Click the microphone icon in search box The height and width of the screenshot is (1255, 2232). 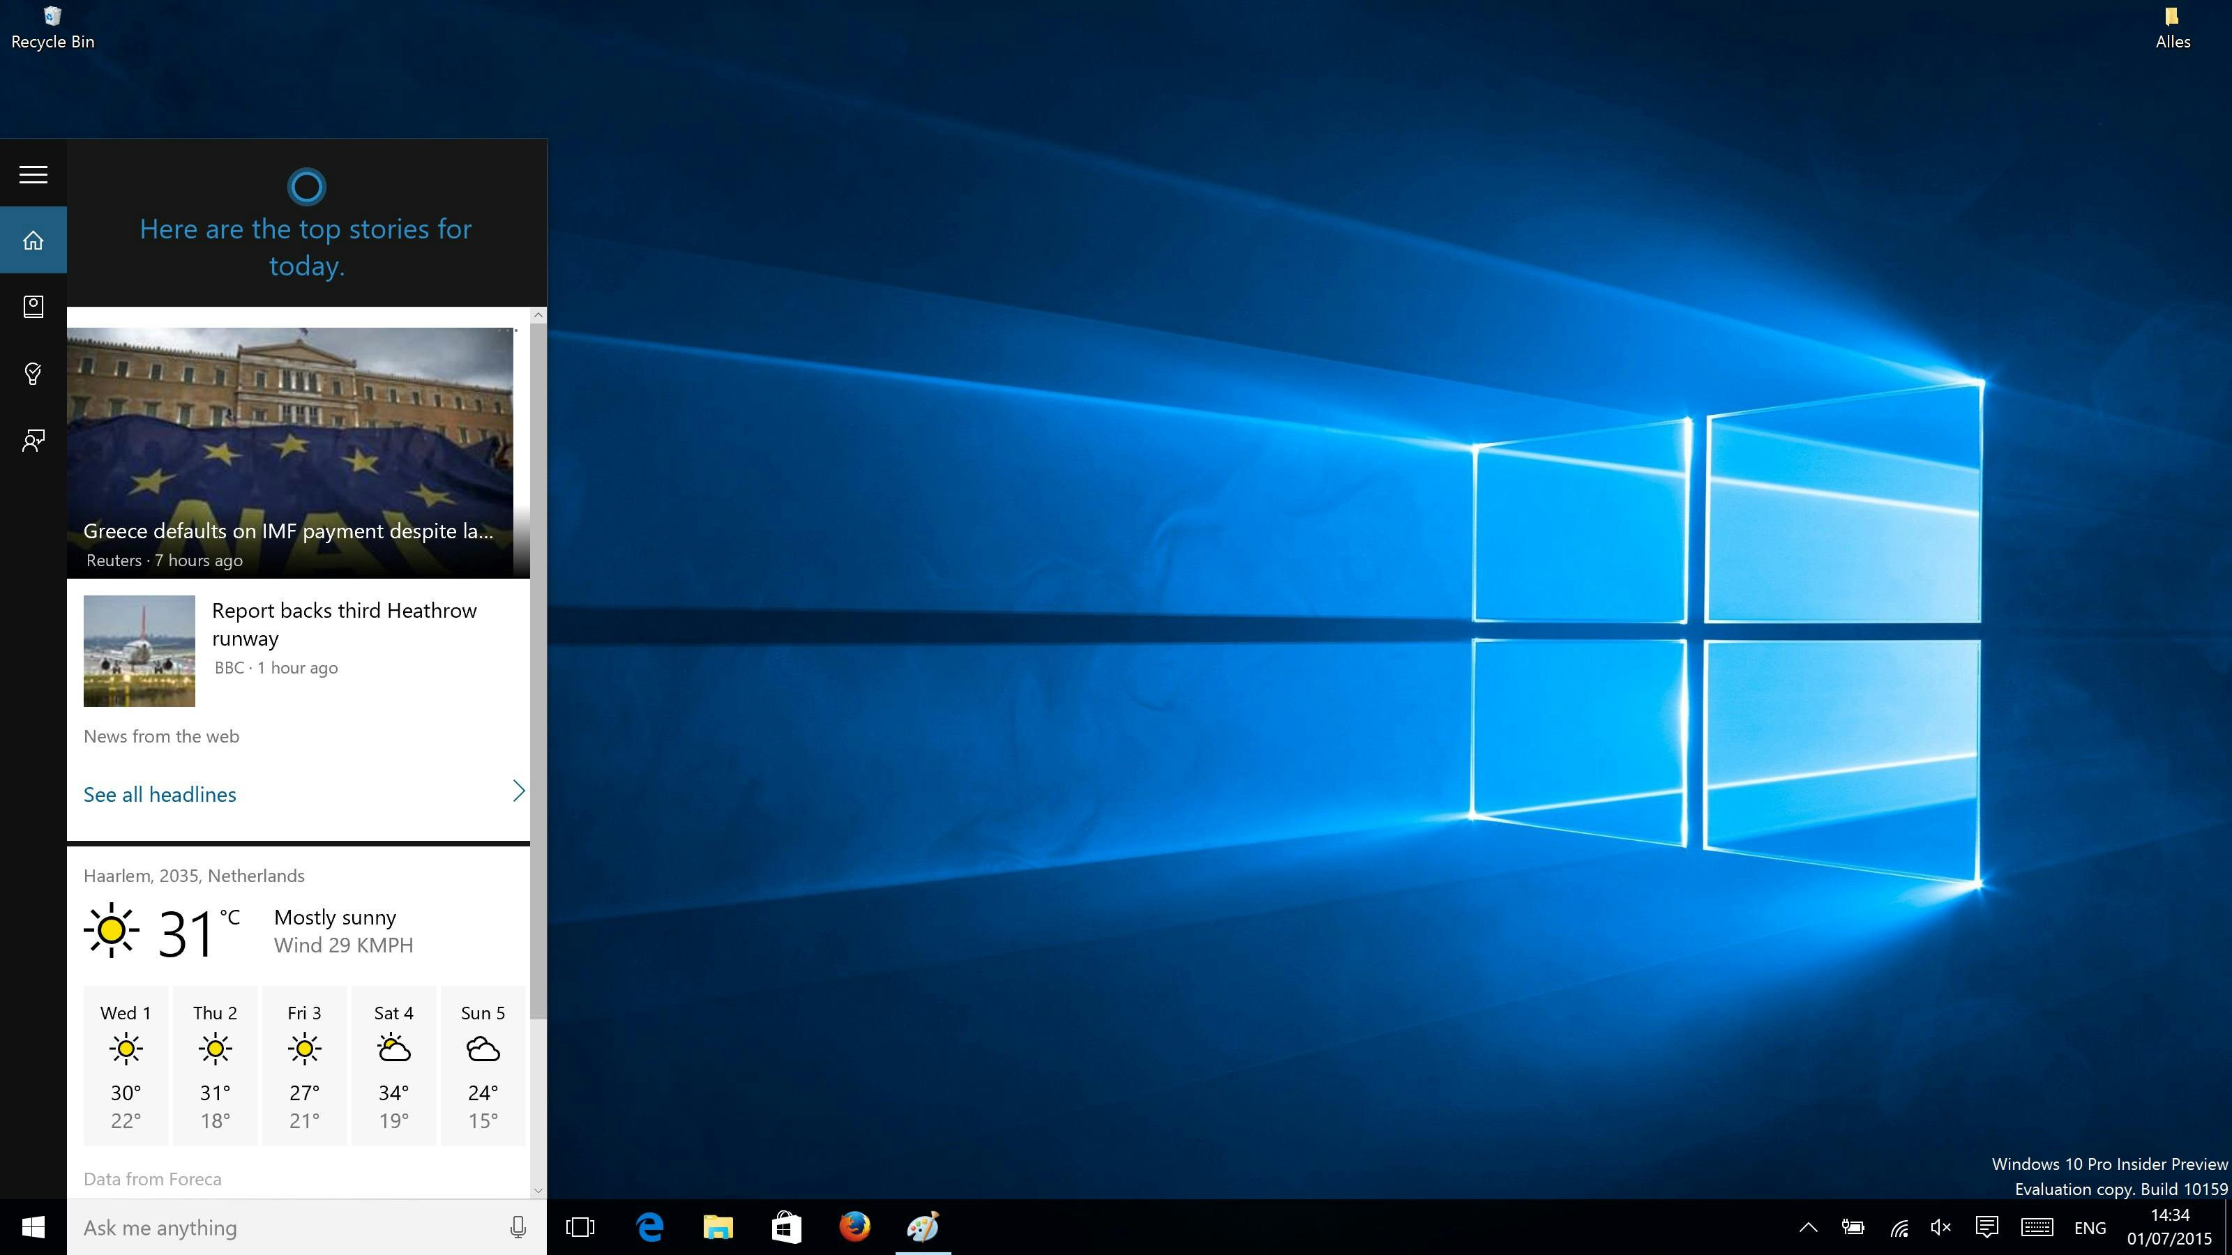pyautogui.click(x=518, y=1227)
